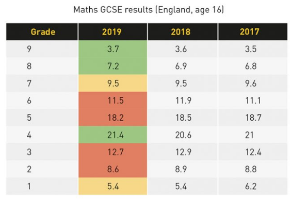The width and height of the screenshot is (292, 201).
Task: Click the Grade column header
Action: tap(42, 31)
